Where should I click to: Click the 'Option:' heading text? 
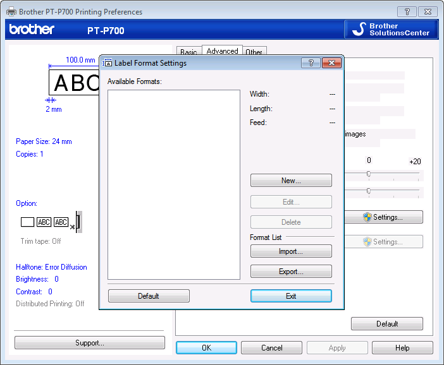(27, 203)
